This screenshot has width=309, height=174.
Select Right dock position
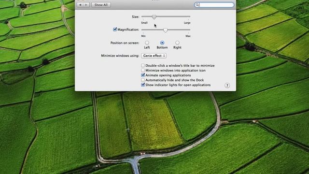tap(177, 43)
